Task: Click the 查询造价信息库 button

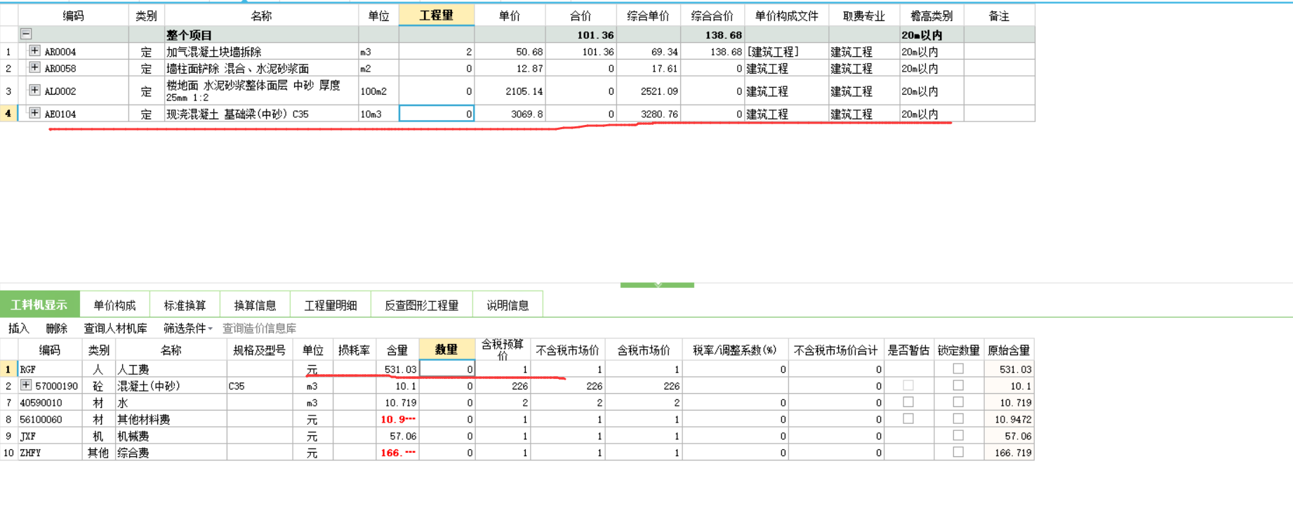Action: coord(259,328)
